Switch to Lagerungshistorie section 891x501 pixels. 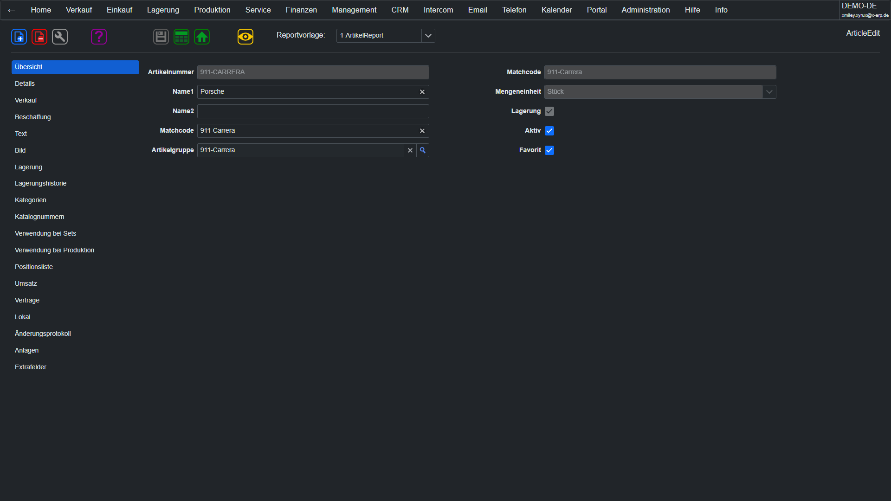[40, 183]
